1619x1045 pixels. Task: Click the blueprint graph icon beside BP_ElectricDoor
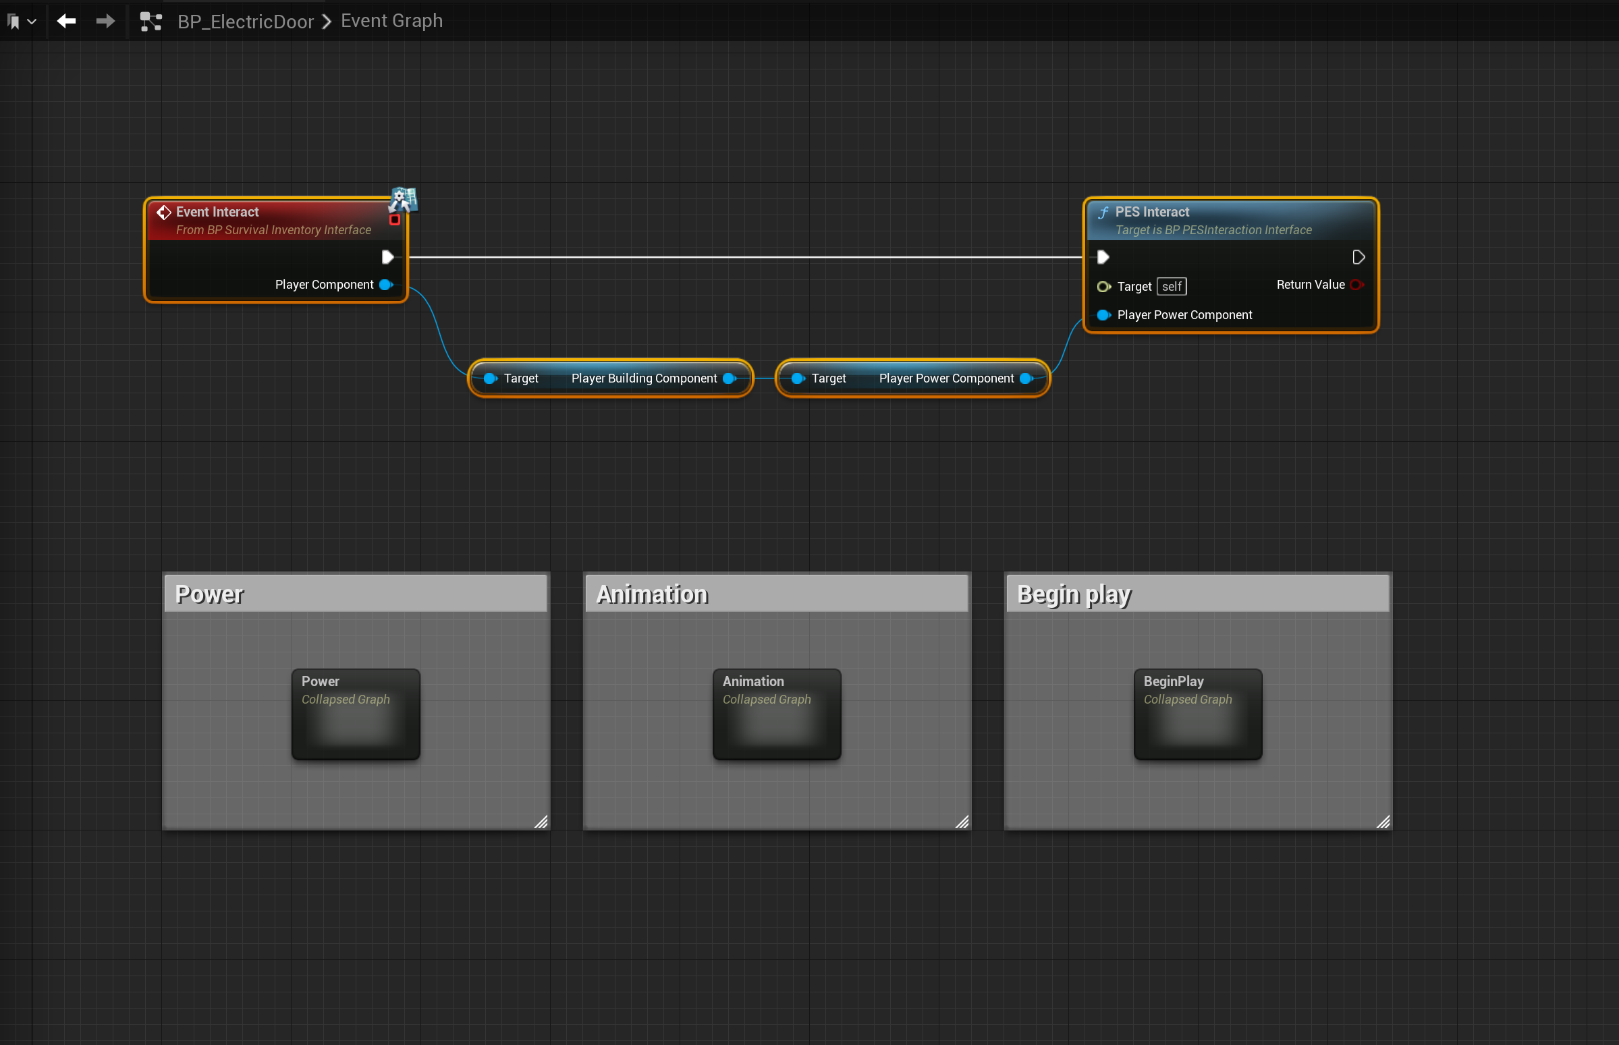tap(150, 22)
